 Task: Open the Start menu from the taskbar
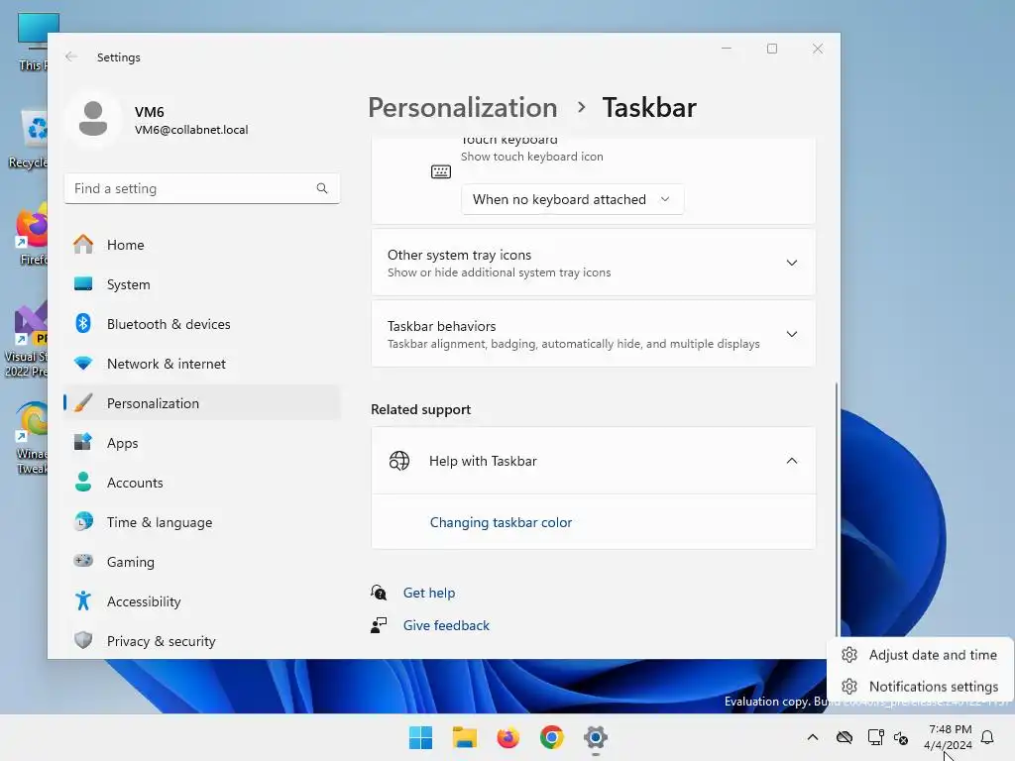point(420,737)
